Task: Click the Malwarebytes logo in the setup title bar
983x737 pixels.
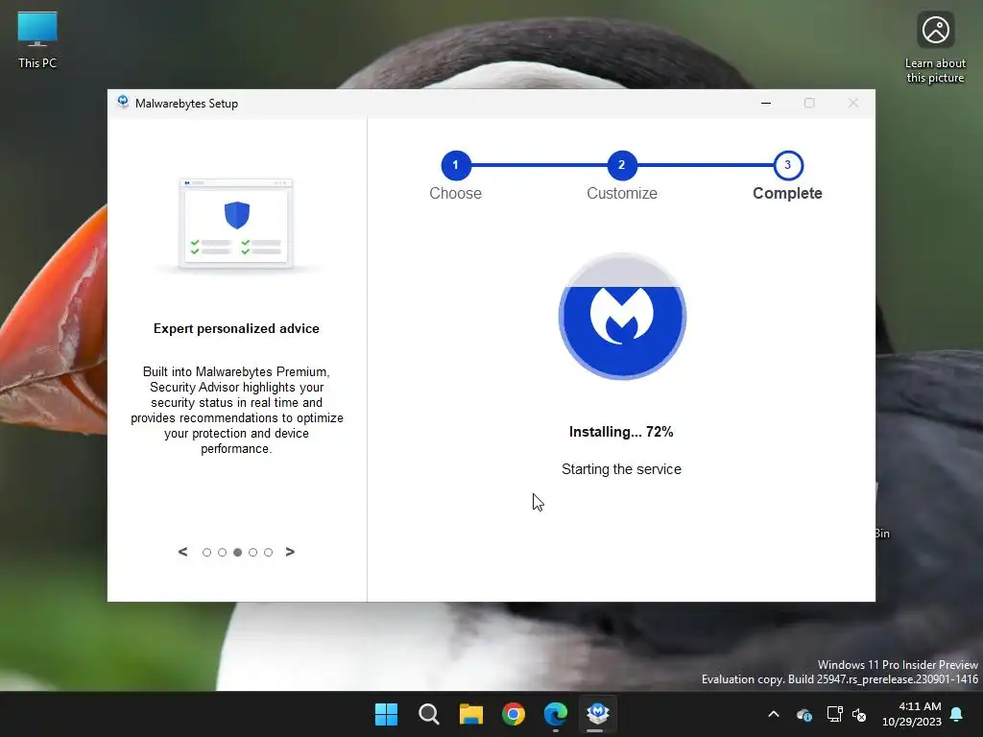Action: [123, 103]
